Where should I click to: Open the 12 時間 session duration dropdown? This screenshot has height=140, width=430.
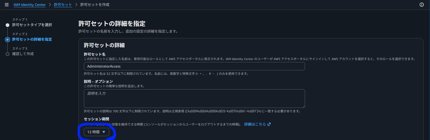[96, 132]
